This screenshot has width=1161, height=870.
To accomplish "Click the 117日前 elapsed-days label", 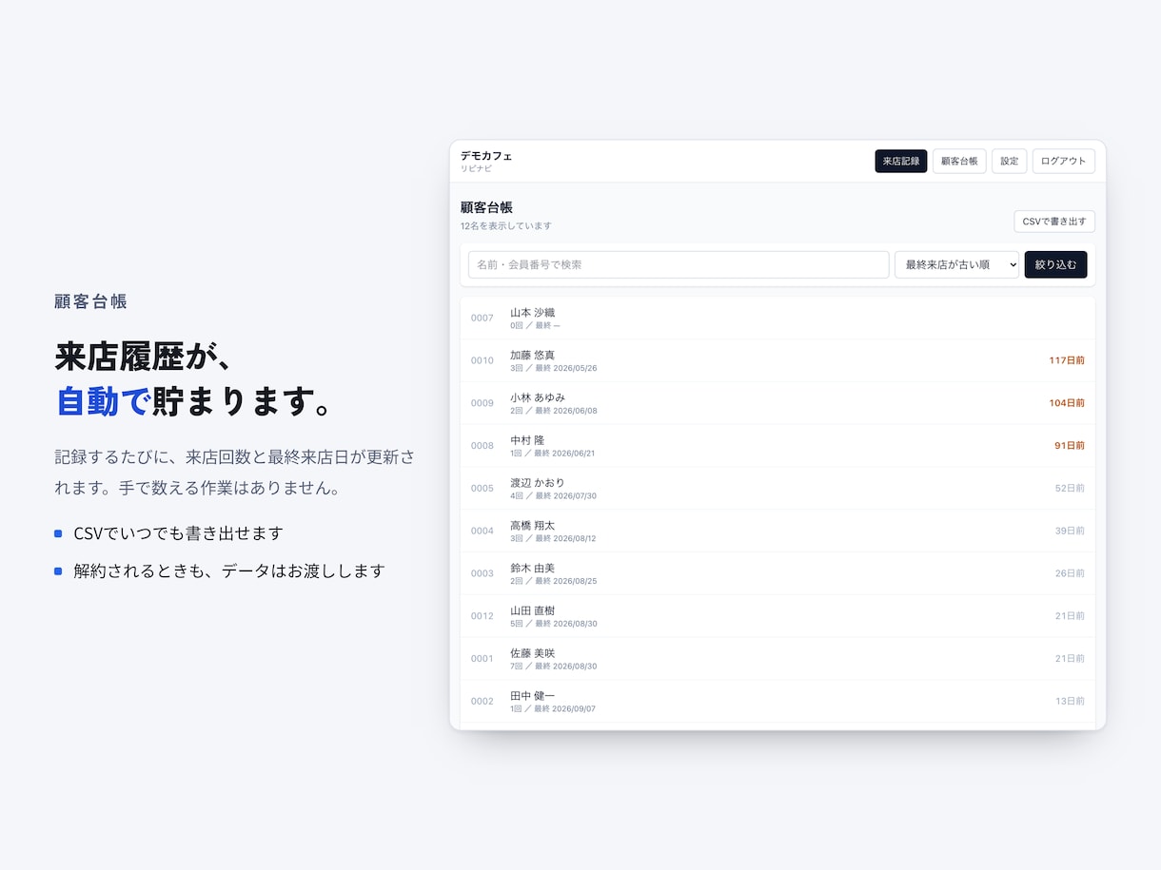I will tap(1067, 361).
